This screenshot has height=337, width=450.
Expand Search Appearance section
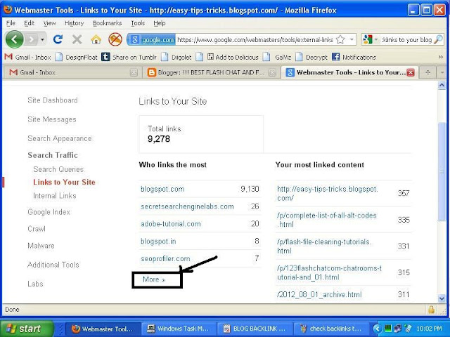60,138
